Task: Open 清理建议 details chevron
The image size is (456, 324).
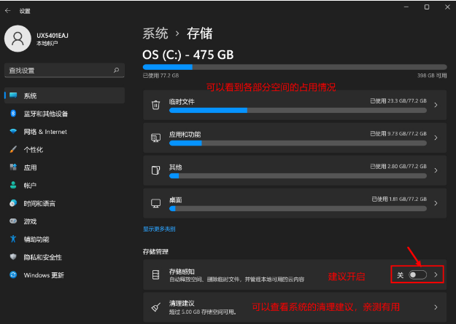Action: 436,307
